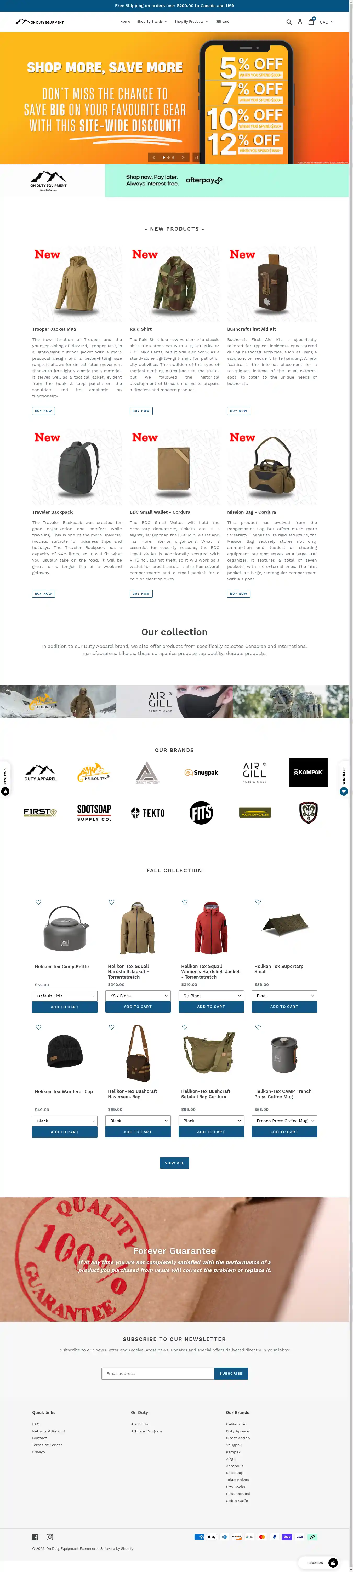353x1572 pixels.
Task: Open the search magnifier icon in header
Action: pos(289,22)
